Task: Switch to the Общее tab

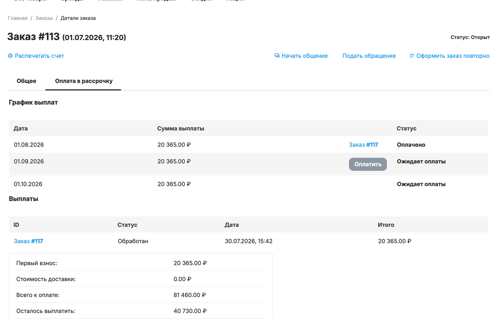Action: [27, 81]
